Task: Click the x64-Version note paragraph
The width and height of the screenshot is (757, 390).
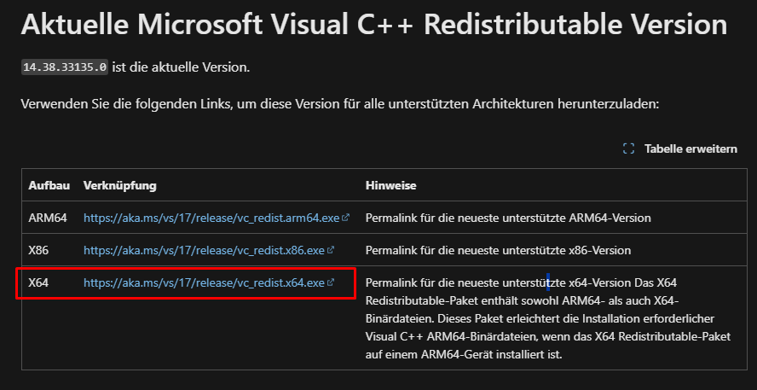Action: pyautogui.click(x=548, y=318)
